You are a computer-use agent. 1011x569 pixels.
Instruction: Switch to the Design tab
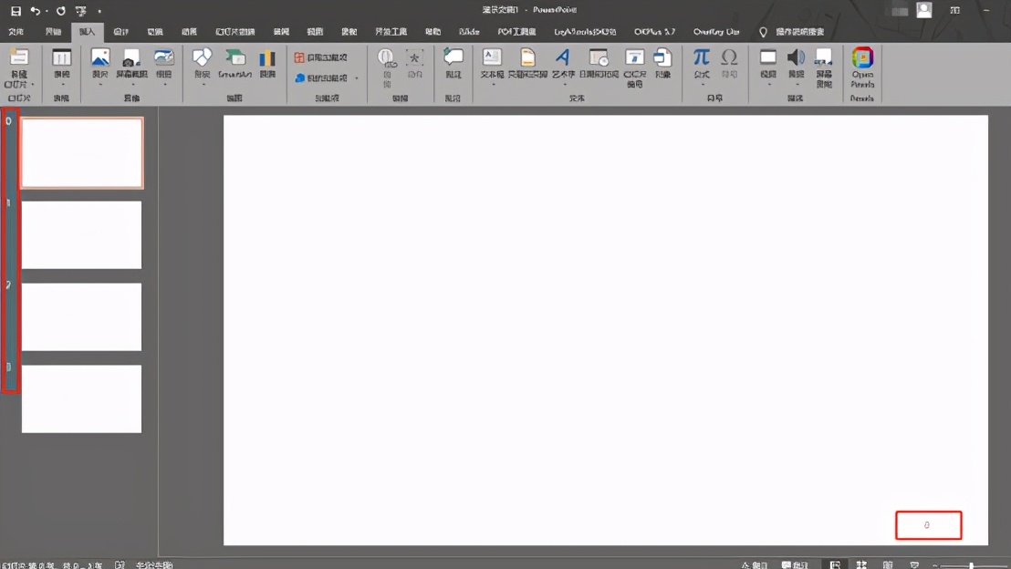click(x=121, y=32)
